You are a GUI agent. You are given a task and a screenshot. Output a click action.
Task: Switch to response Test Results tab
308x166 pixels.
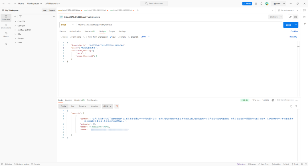[92, 100]
